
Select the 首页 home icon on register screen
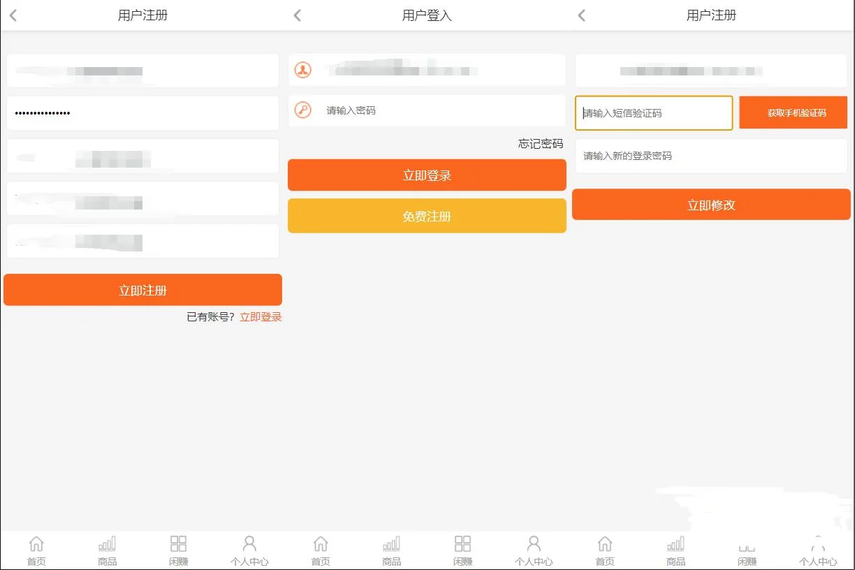[x=36, y=549]
